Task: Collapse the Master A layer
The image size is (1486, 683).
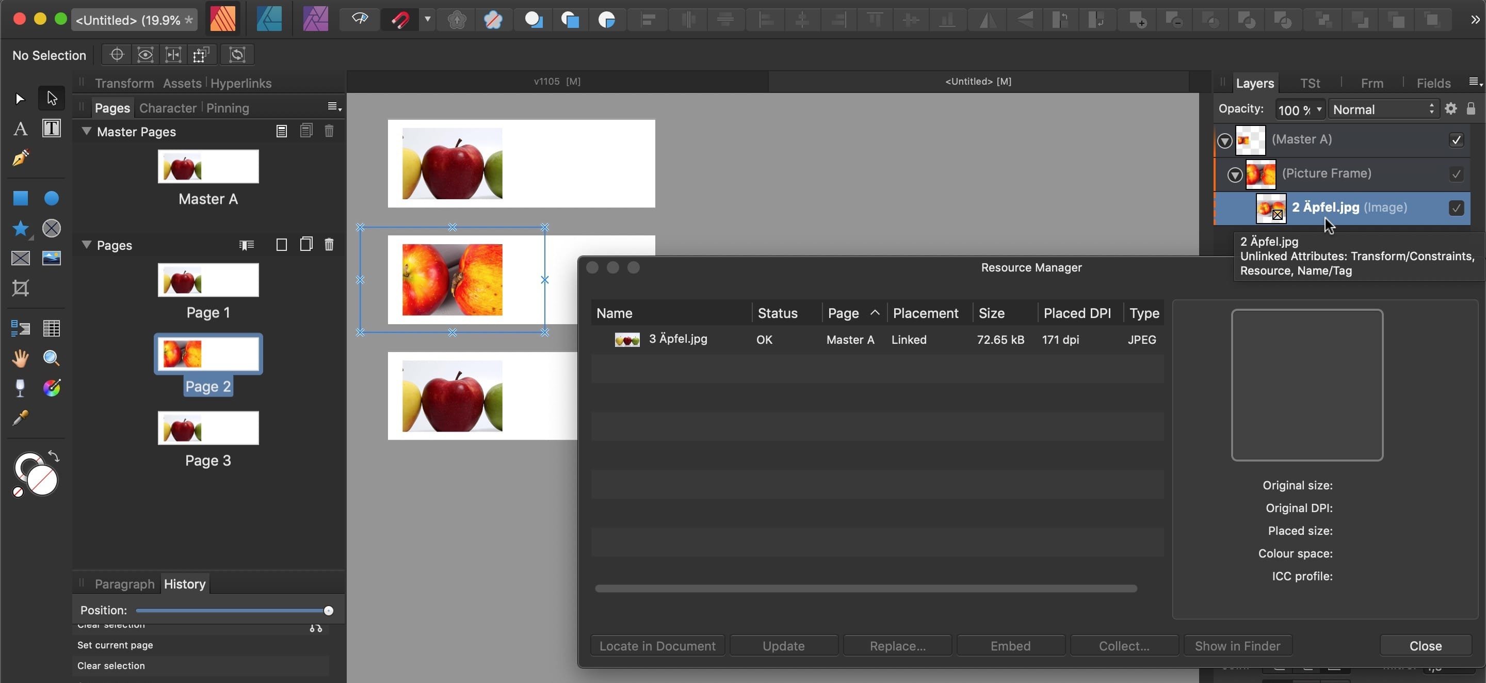Action: (x=1225, y=141)
